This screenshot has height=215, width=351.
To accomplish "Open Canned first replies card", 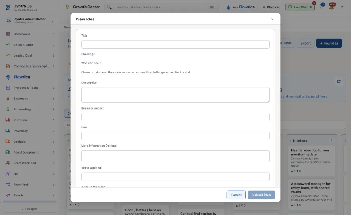I will click(x=201, y=212).
